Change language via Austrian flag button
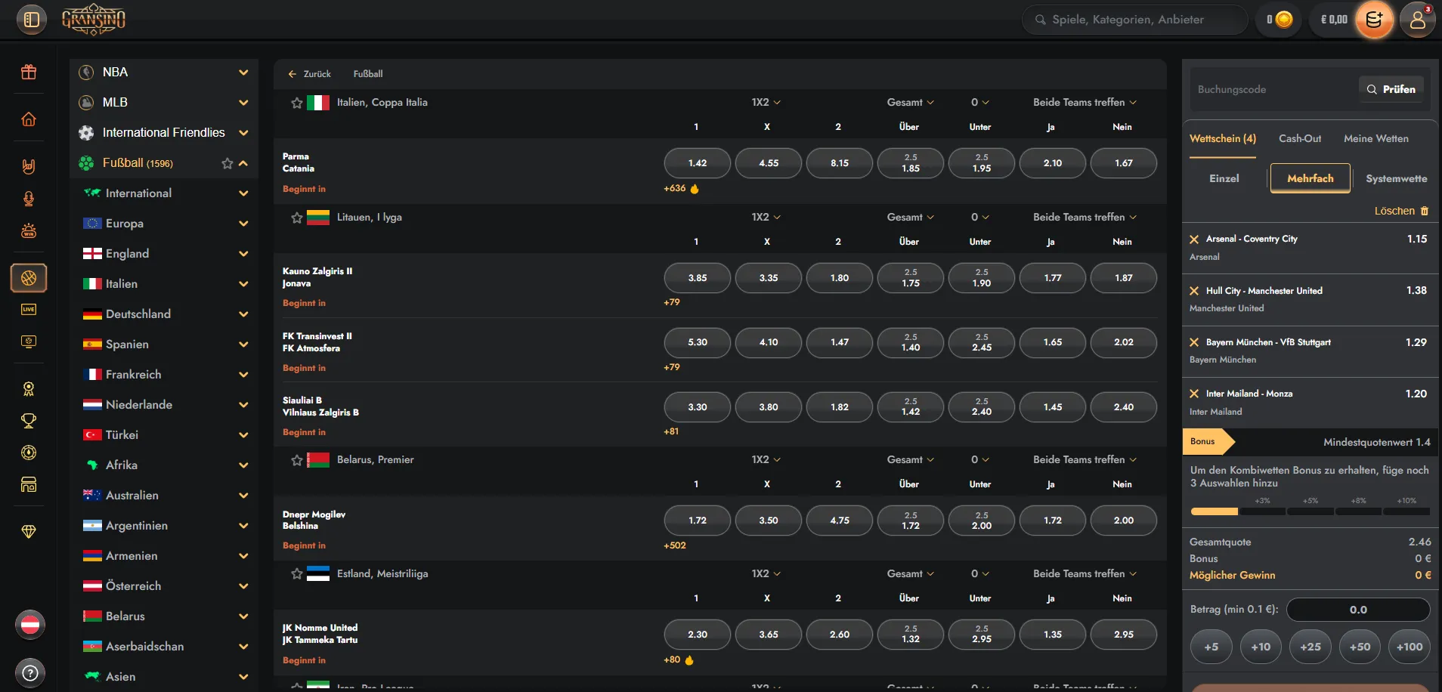Image resolution: width=1442 pixels, height=692 pixels. [30, 625]
